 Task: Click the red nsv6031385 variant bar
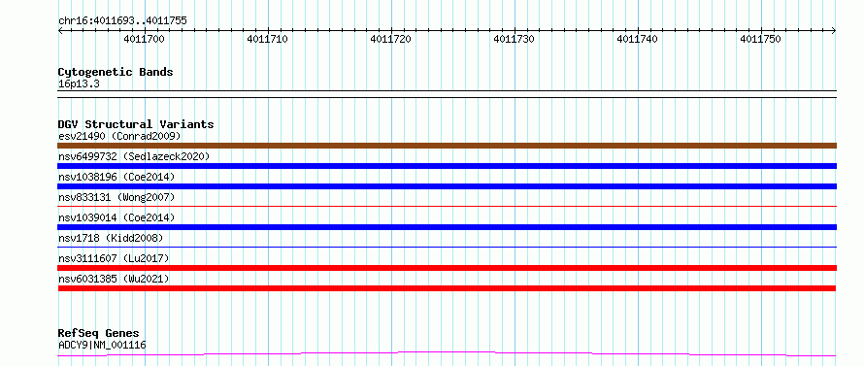coord(447,288)
